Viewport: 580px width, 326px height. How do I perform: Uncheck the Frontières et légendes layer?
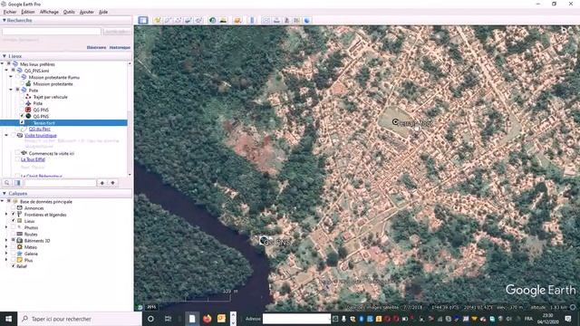pyautogui.click(x=14, y=215)
